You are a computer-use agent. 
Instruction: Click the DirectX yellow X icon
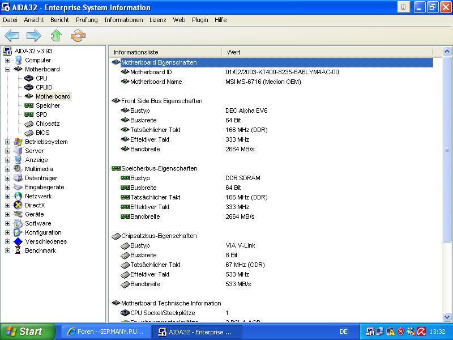pyautogui.click(x=18, y=205)
